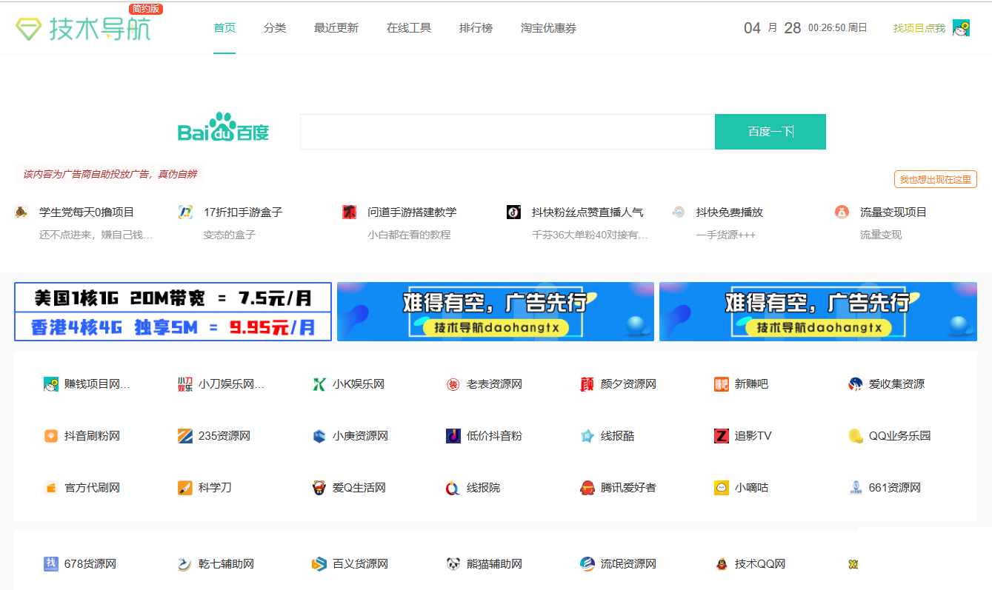This screenshot has width=992, height=590.
Task: Click the icon for 科学刀
Action: click(x=185, y=488)
